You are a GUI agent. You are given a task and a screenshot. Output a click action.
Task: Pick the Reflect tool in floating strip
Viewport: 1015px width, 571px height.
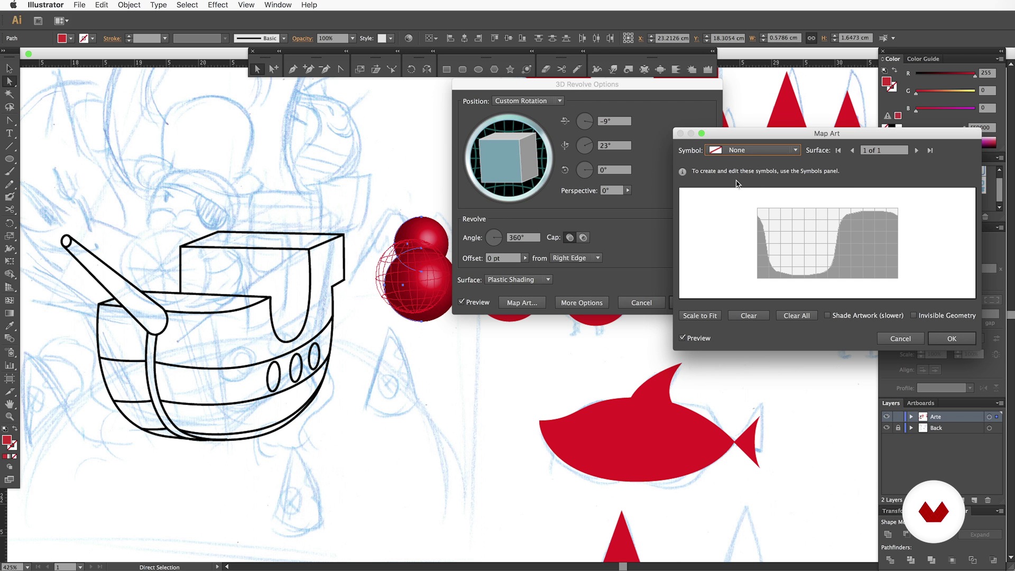tap(427, 69)
